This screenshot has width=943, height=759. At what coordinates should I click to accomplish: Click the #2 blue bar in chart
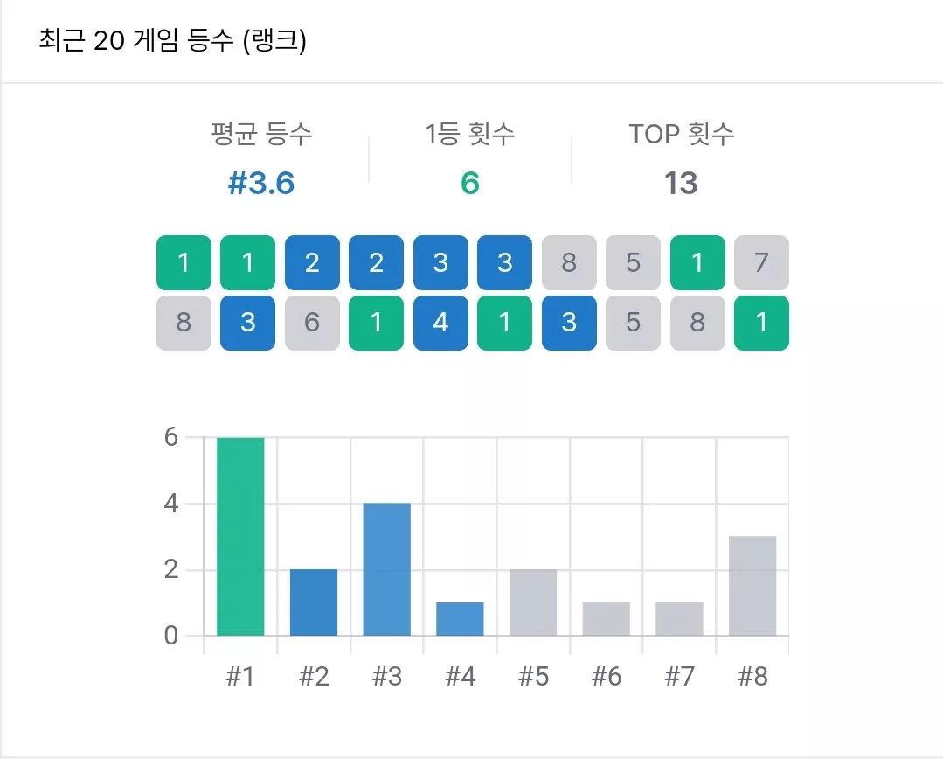314,602
